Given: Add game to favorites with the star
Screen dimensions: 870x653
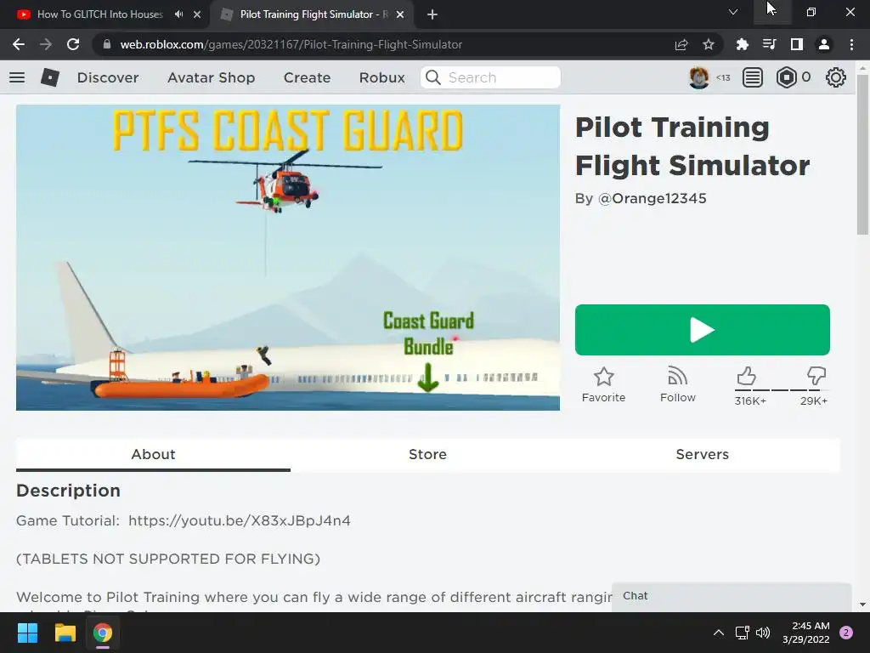Looking at the screenshot, I should 604,385.
